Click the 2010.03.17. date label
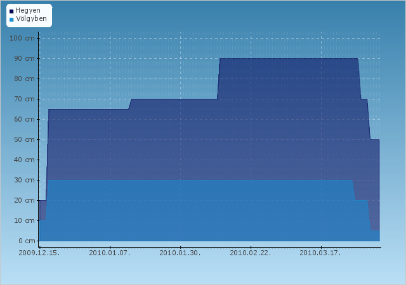406x285 pixels. (x=320, y=253)
